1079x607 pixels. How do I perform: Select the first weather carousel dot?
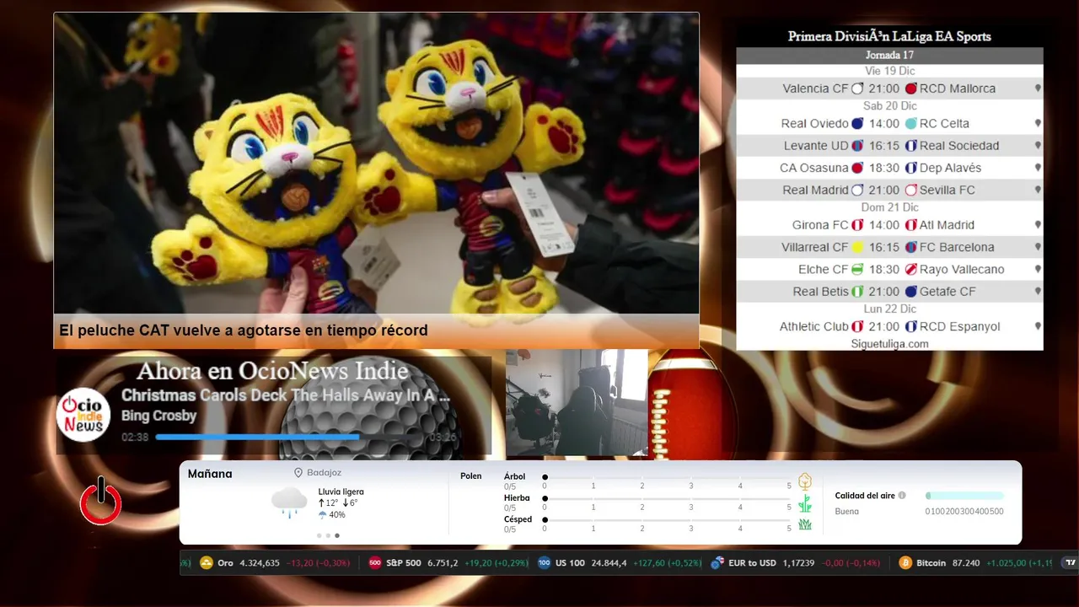point(319,535)
